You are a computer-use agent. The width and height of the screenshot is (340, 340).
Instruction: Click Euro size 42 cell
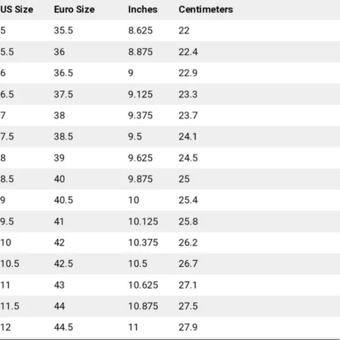(59, 243)
